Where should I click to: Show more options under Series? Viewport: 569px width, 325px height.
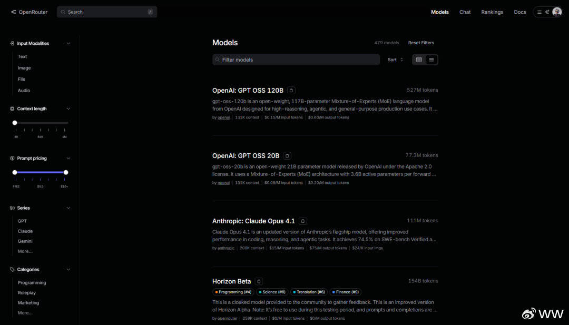click(x=25, y=251)
